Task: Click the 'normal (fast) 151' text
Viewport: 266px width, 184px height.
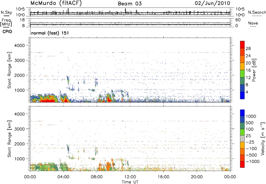Action: (50, 33)
